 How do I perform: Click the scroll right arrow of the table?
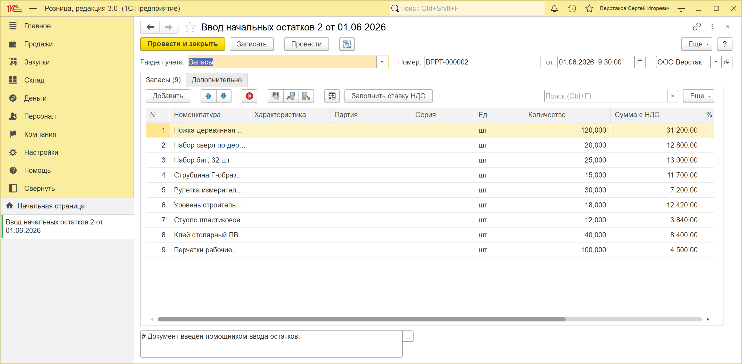(708, 319)
